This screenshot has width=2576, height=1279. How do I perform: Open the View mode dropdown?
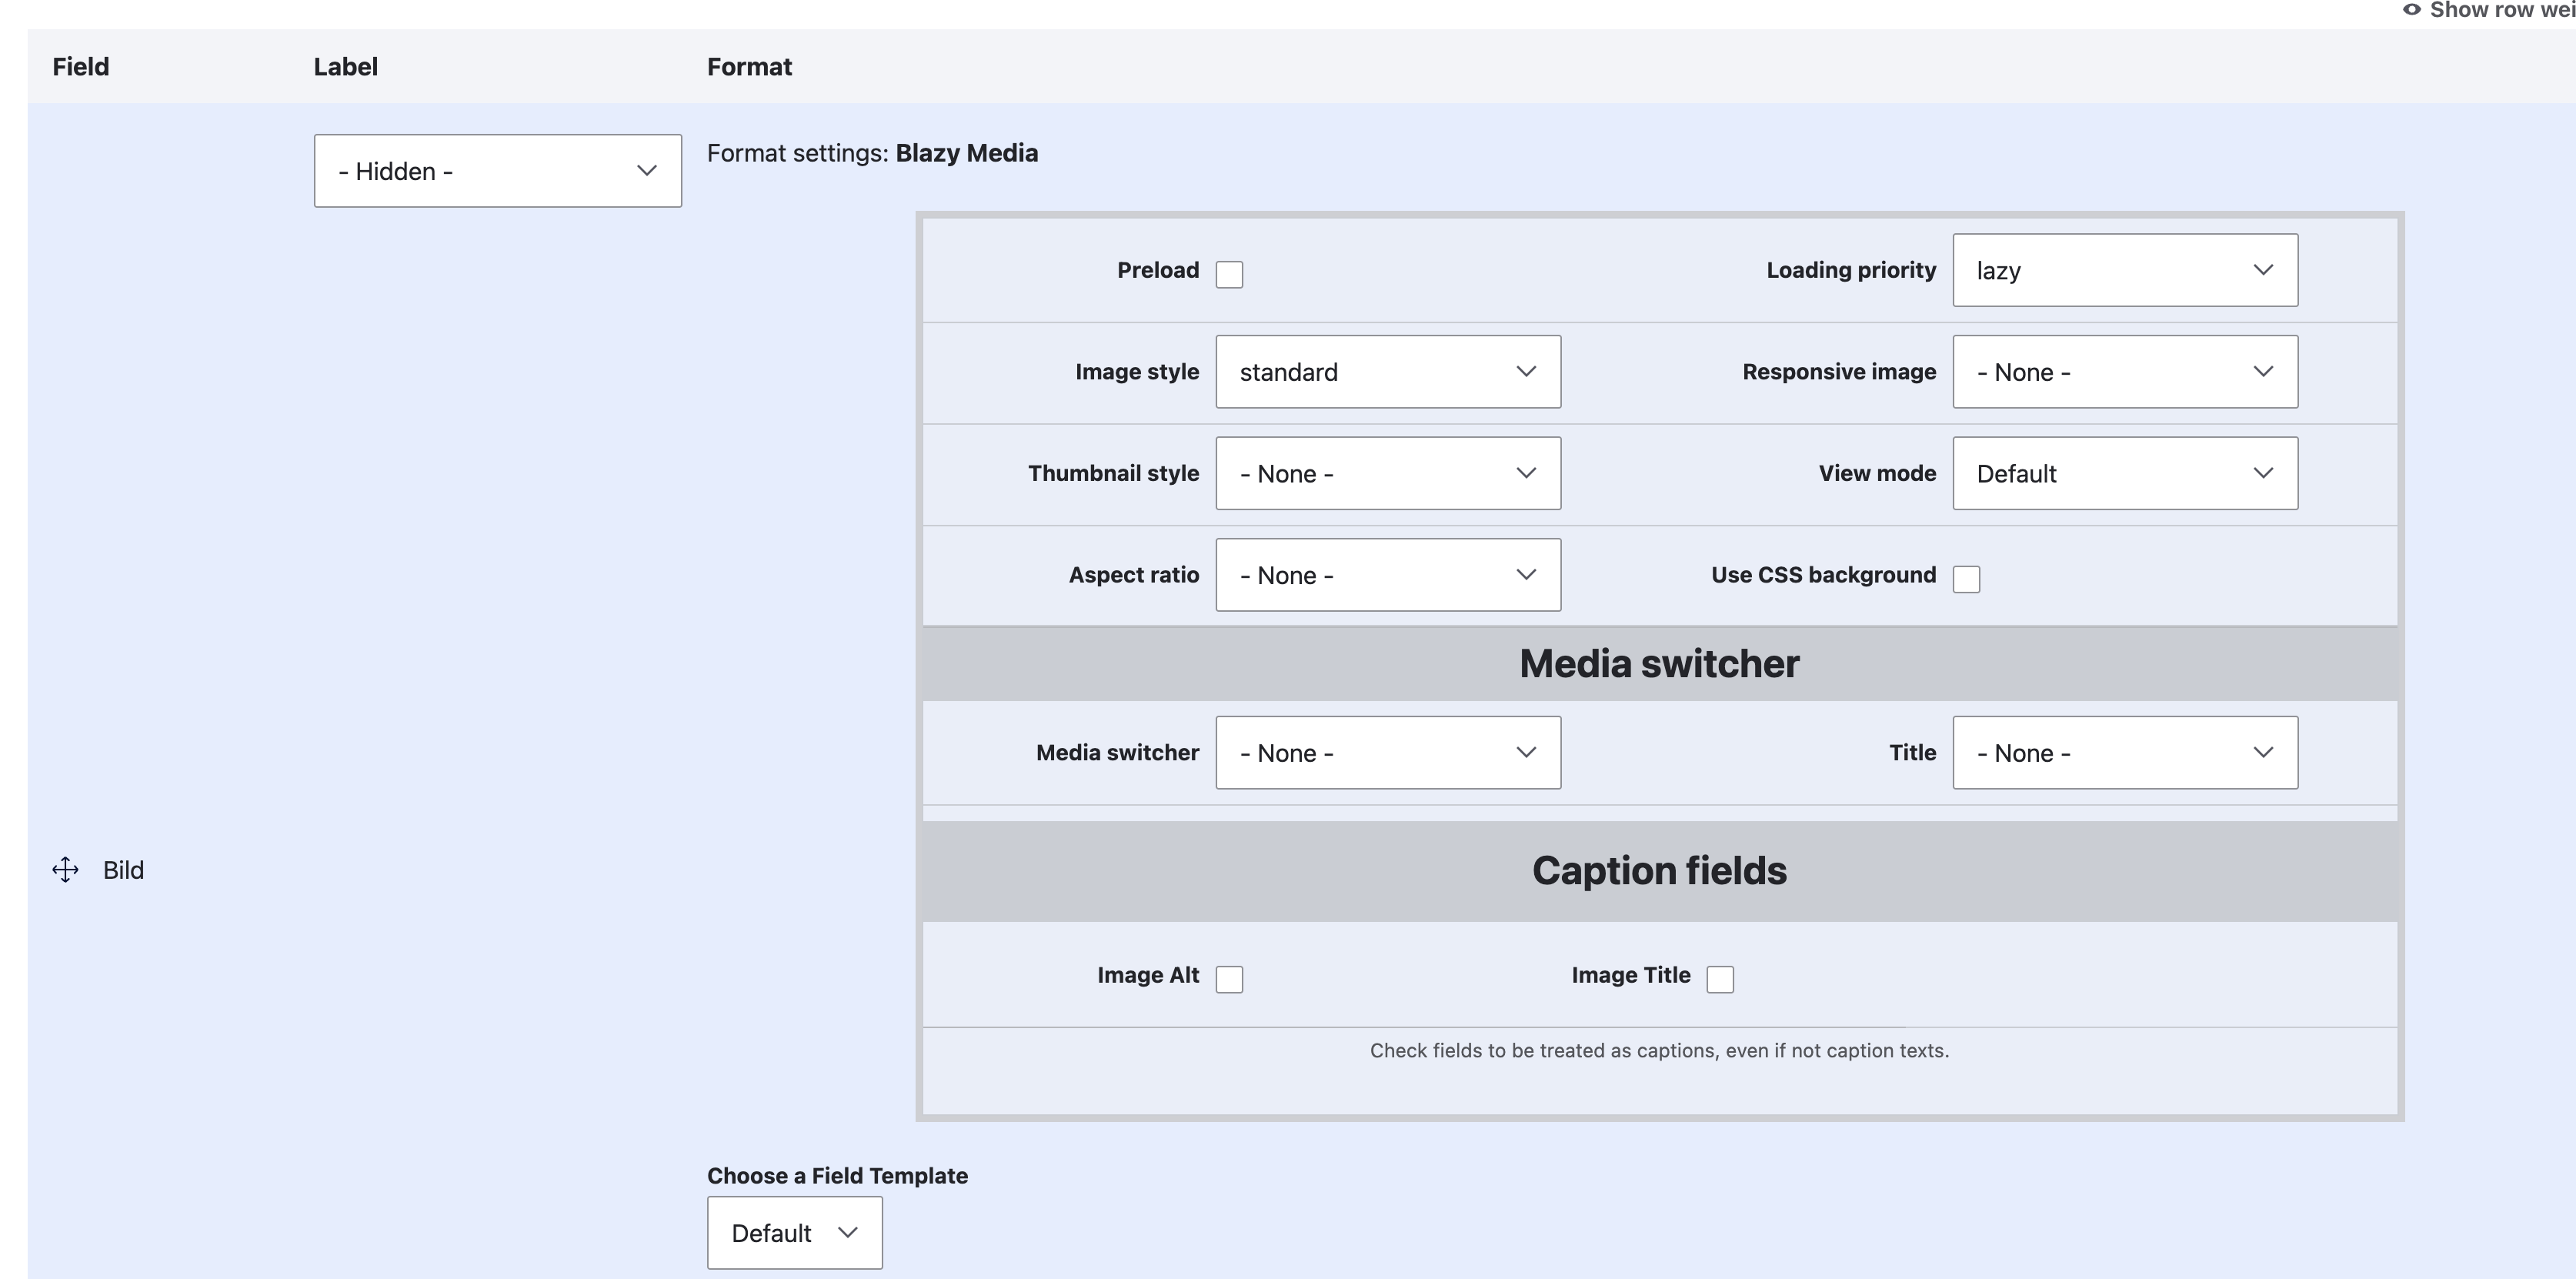point(2124,473)
